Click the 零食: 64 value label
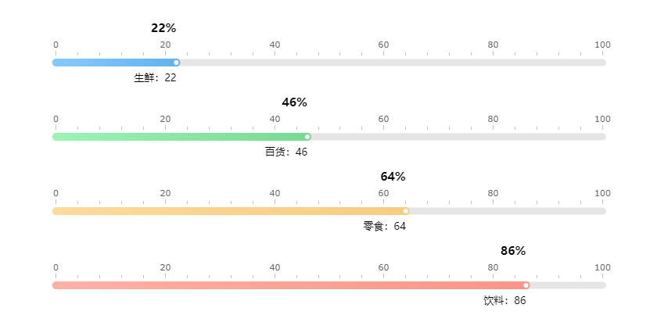Viewport: 657px width, 333px height. click(385, 226)
